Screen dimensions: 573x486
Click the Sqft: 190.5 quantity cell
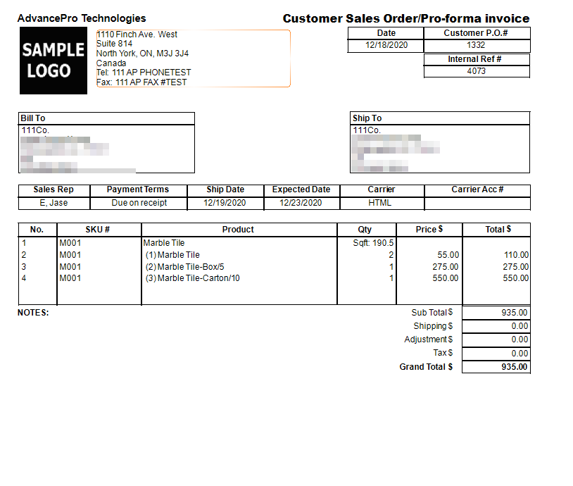[x=373, y=243]
